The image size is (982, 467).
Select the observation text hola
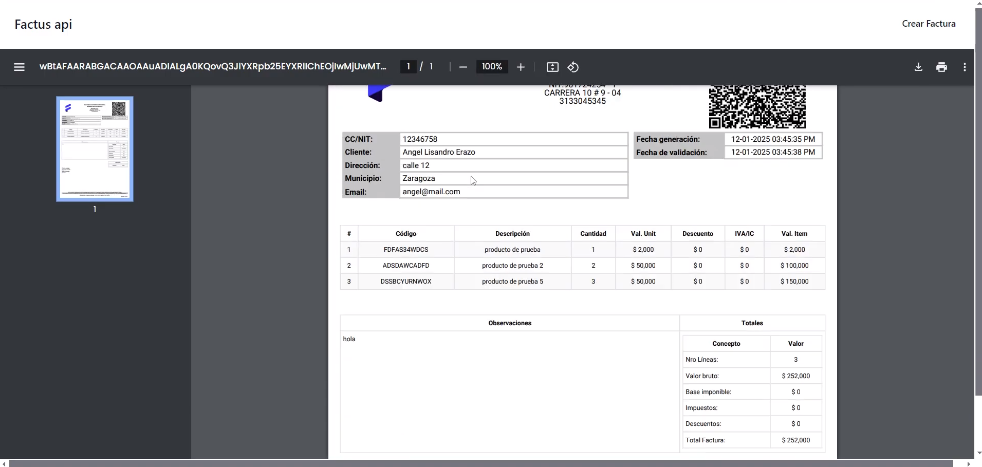(x=349, y=339)
